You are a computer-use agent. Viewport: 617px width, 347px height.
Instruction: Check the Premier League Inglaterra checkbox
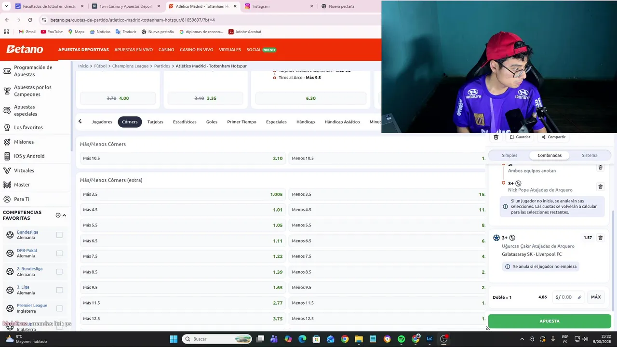click(59, 308)
